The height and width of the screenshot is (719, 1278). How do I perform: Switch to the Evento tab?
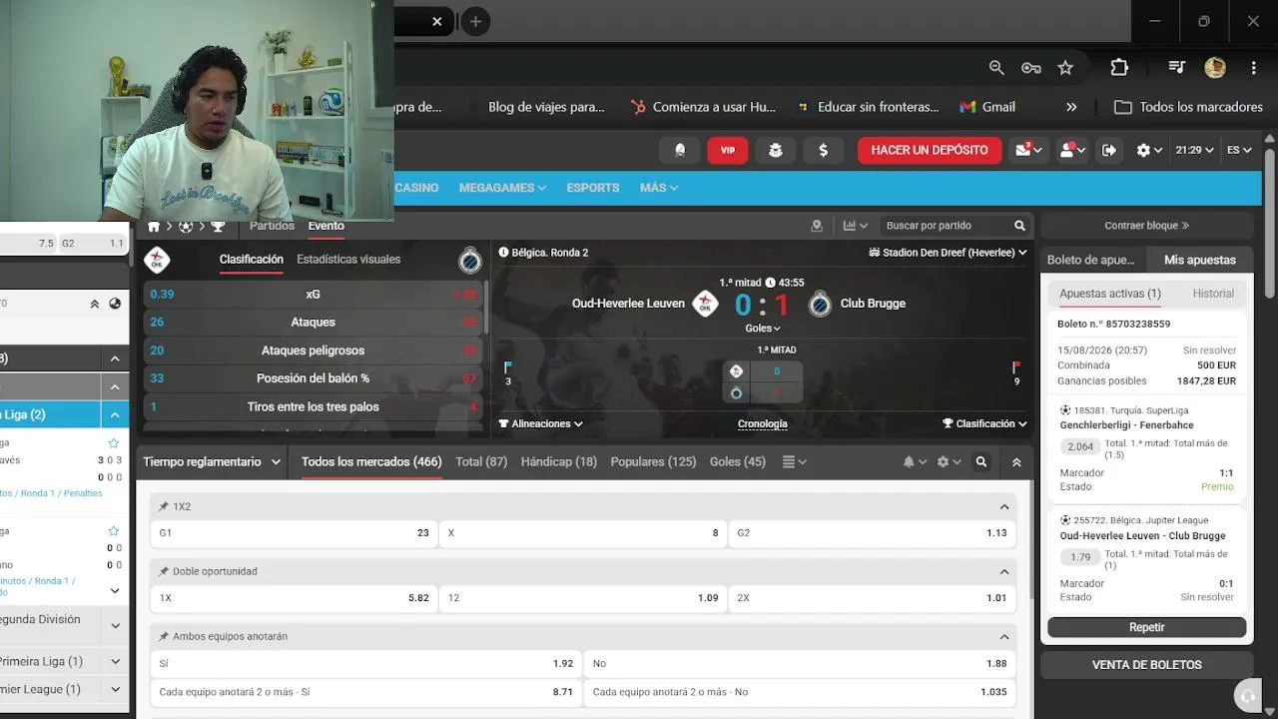[326, 226]
